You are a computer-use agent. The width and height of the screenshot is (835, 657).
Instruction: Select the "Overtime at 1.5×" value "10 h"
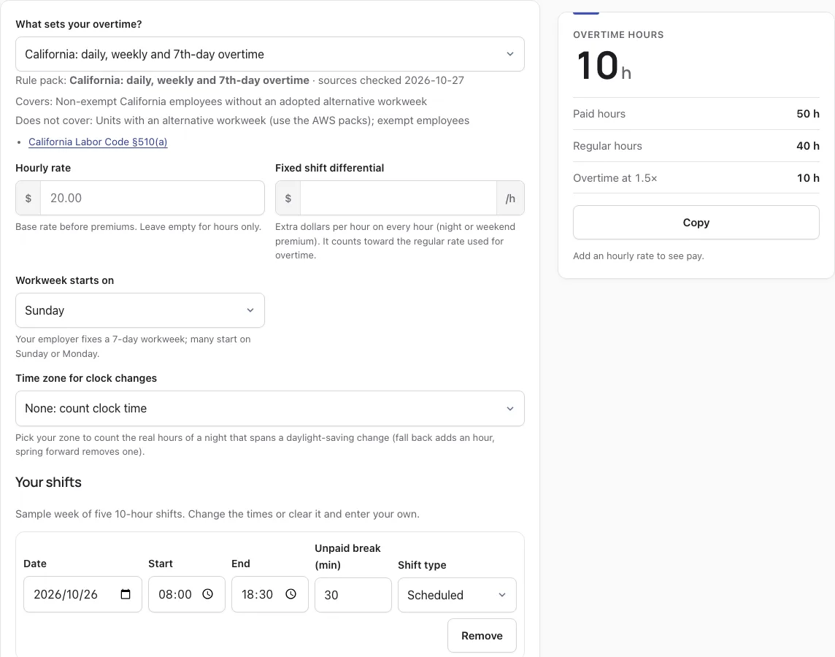(x=808, y=178)
